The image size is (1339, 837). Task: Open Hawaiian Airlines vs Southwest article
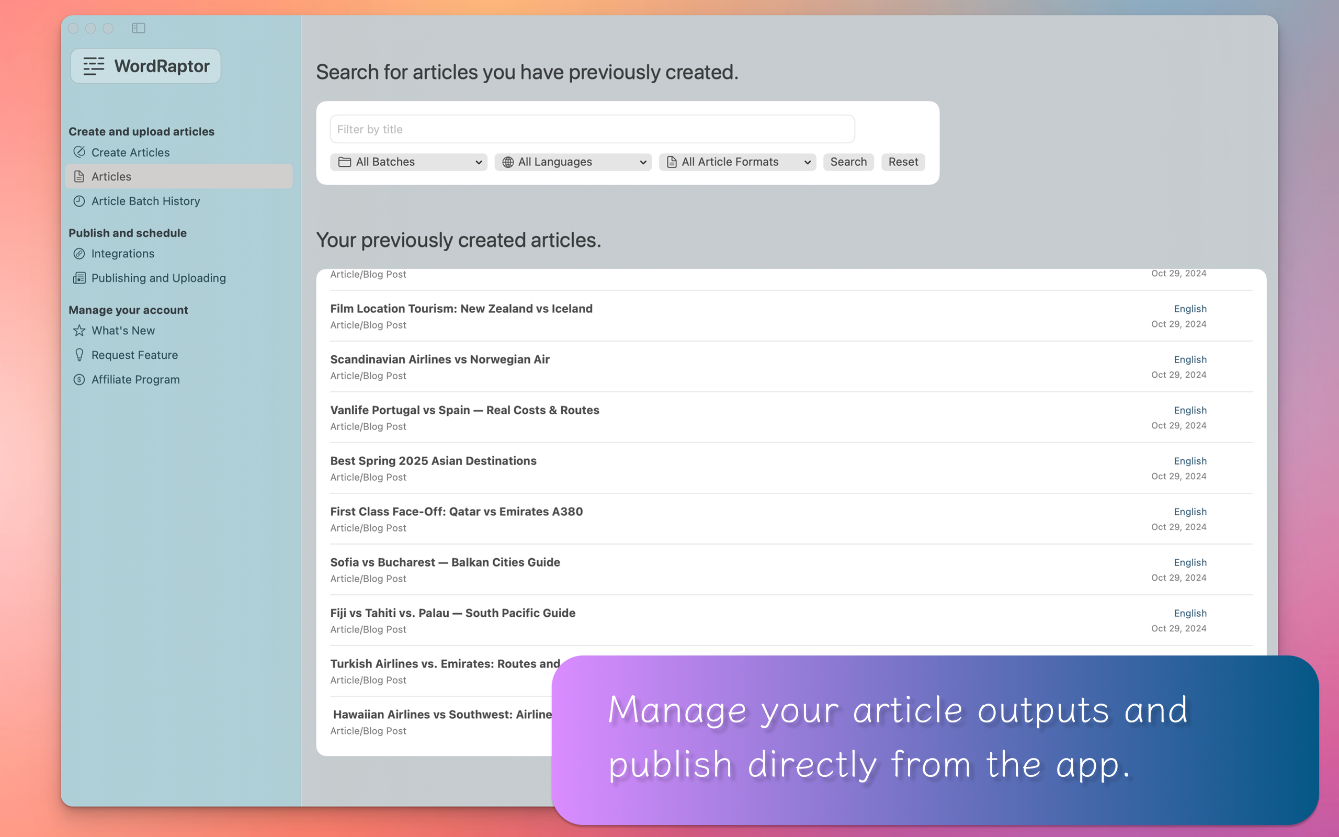[x=442, y=714]
